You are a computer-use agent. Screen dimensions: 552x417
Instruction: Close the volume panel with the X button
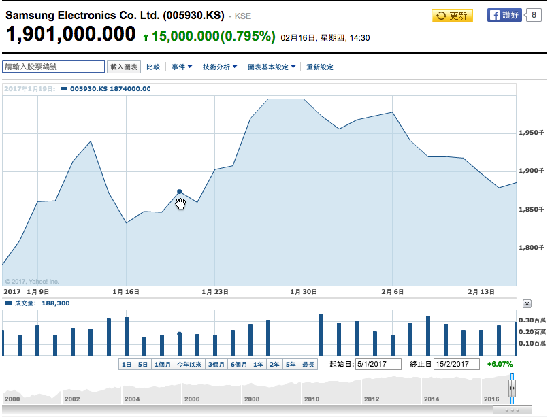[x=527, y=303]
